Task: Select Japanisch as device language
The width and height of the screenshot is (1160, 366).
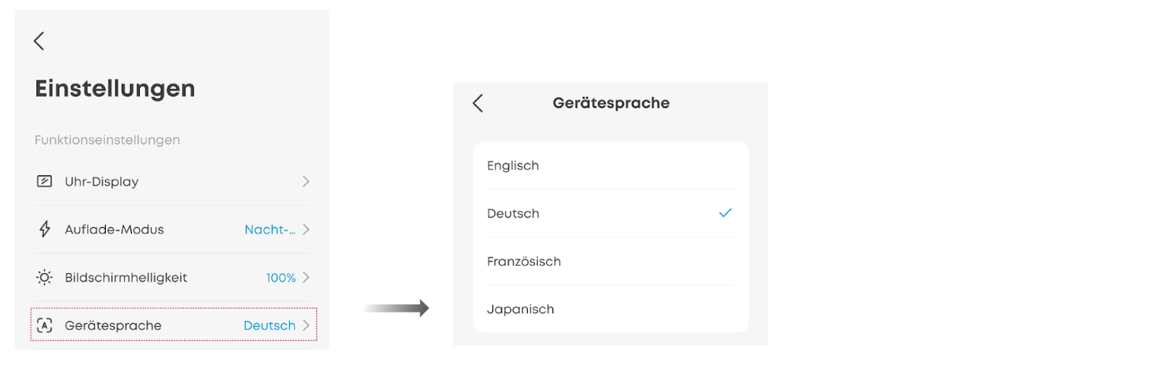Action: [x=521, y=309]
